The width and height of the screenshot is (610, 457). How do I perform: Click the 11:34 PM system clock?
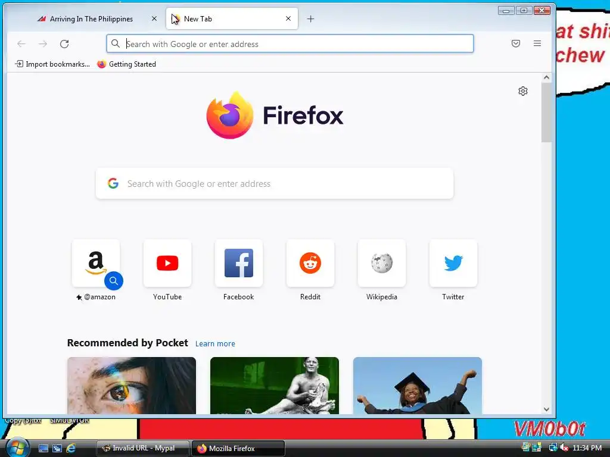(x=587, y=447)
